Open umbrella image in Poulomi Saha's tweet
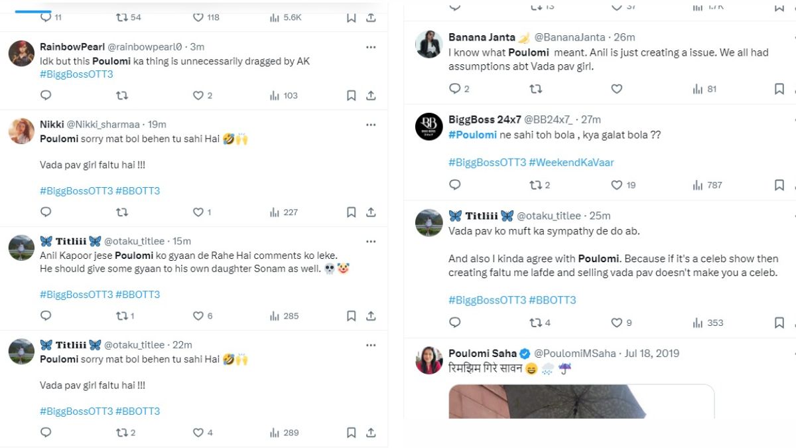The height and width of the screenshot is (448, 796). [581, 401]
